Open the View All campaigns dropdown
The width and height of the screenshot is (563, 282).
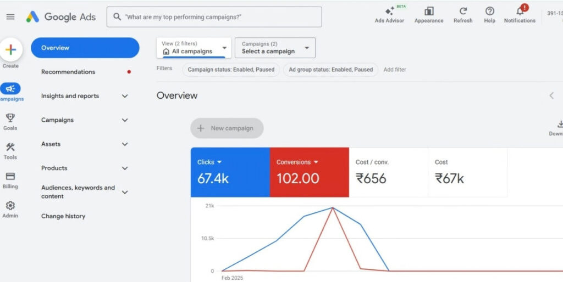194,48
